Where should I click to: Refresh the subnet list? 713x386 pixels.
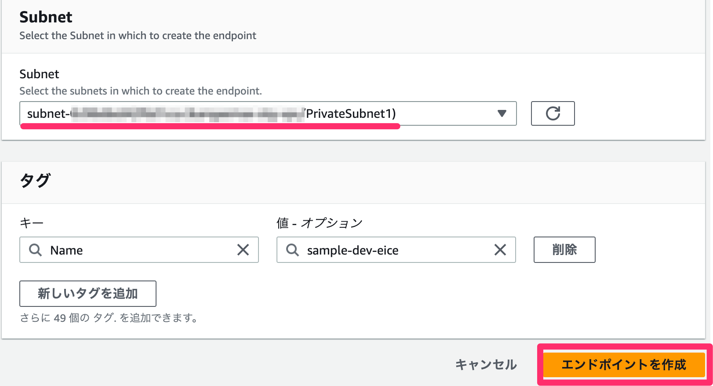(553, 113)
